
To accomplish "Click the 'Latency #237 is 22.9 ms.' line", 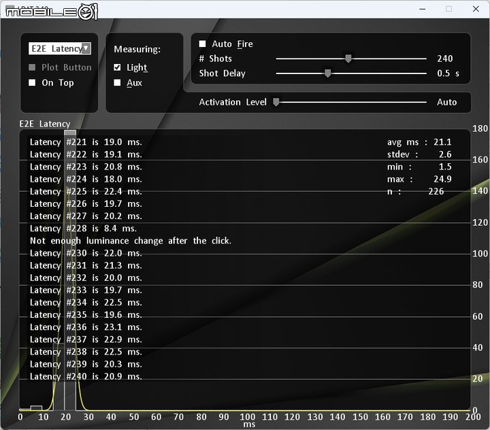I will [x=86, y=340].
